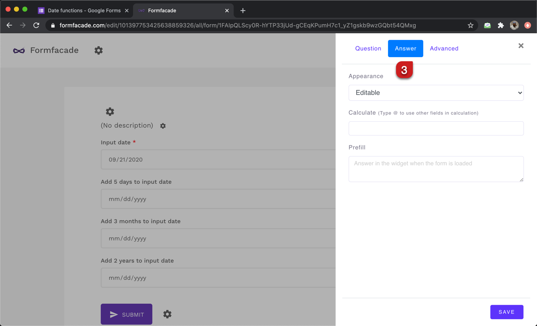This screenshot has width=537, height=326.
Task: Switch to Date functions Google Forms tab
Action: (83, 10)
